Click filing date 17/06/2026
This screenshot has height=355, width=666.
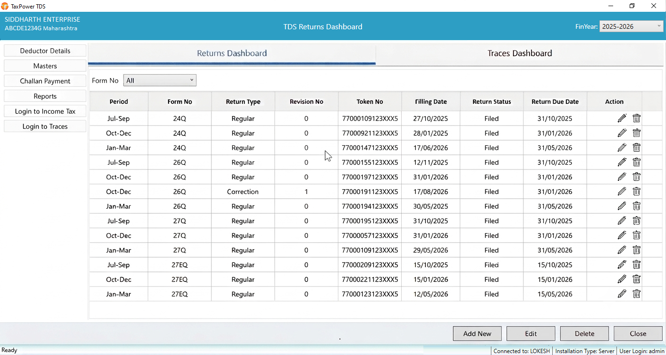(430, 148)
